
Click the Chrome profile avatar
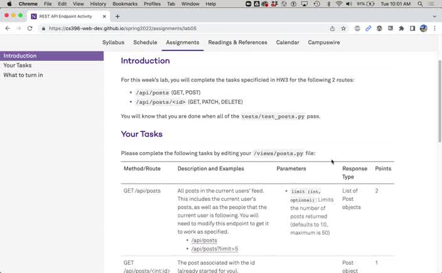[x=424, y=28]
